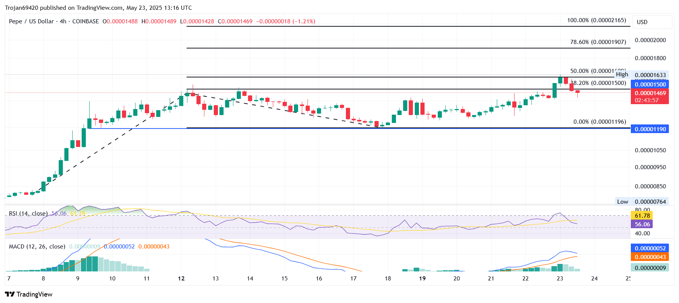This screenshot has width=679, height=303.
Task: Click the blue 0.00001500 price axis tag
Action: point(650,84)
